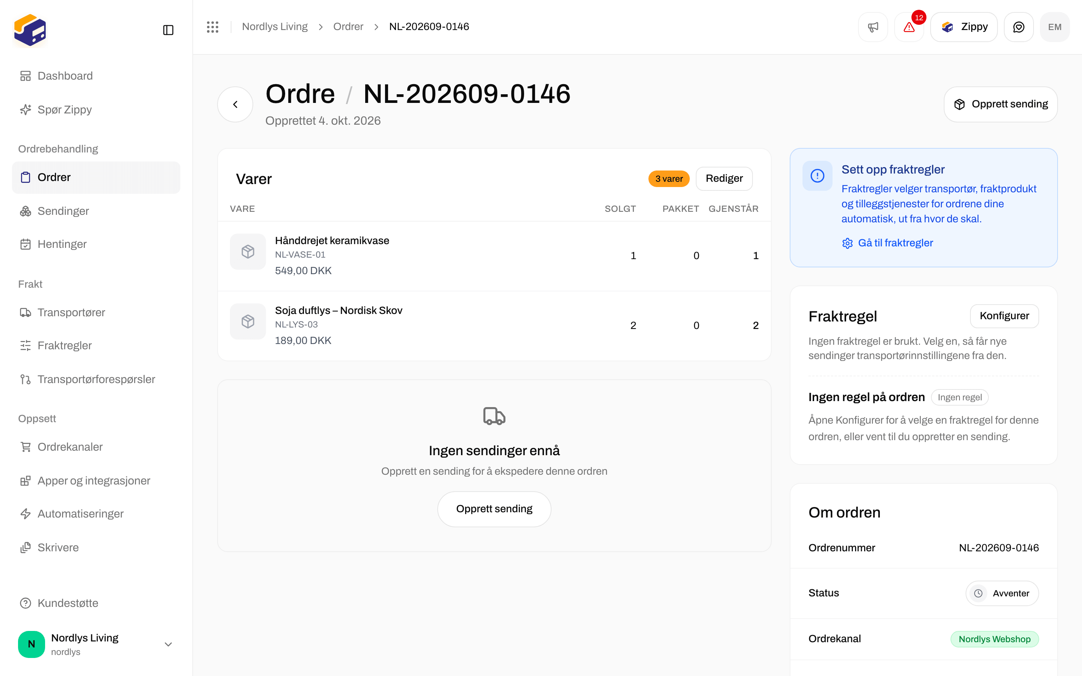The image size is (1082, 676).
Task: Expand the Nordlys Living account switcher
Action: [96, 644]
